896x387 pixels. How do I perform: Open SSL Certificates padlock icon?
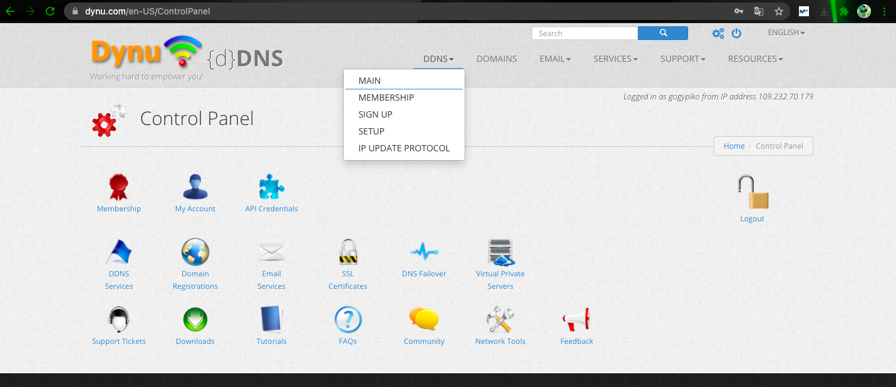click(348, 252)
